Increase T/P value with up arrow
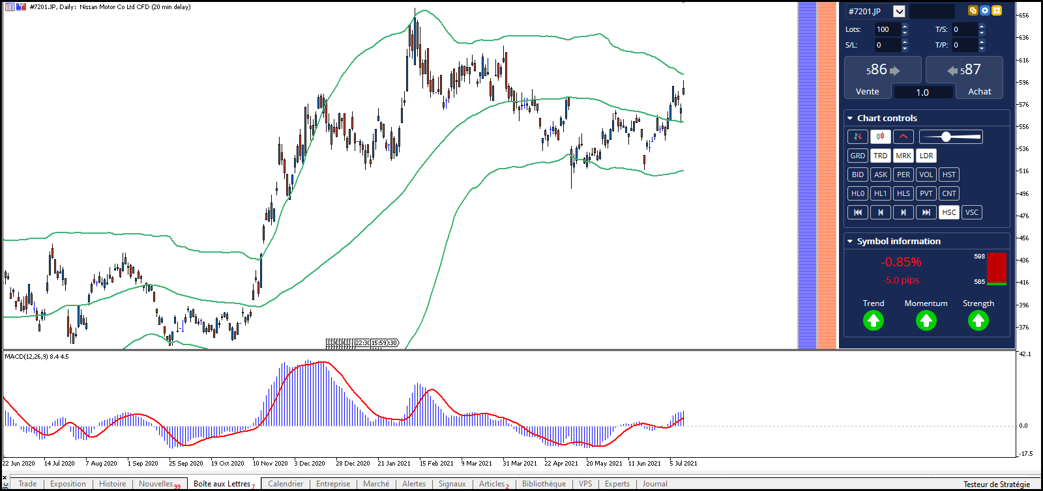 click(x=982, y=42)
